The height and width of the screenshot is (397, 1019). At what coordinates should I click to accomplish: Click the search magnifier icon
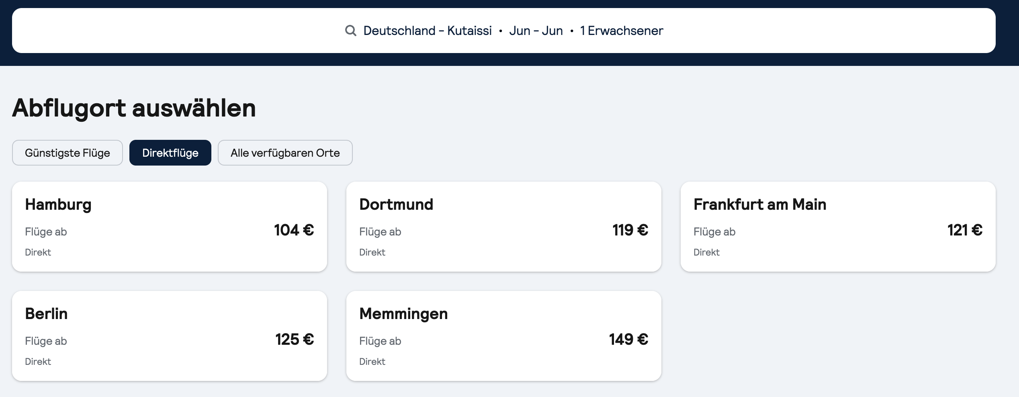tap(351, 31)
